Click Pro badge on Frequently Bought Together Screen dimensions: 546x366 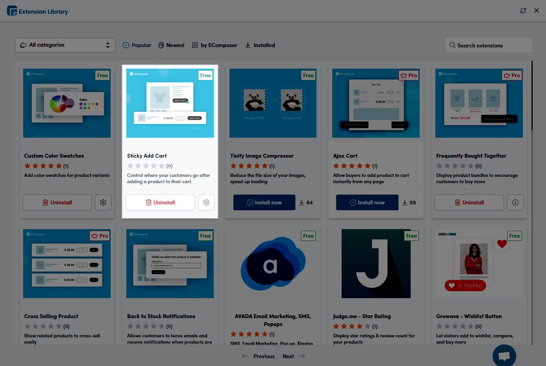512,75
